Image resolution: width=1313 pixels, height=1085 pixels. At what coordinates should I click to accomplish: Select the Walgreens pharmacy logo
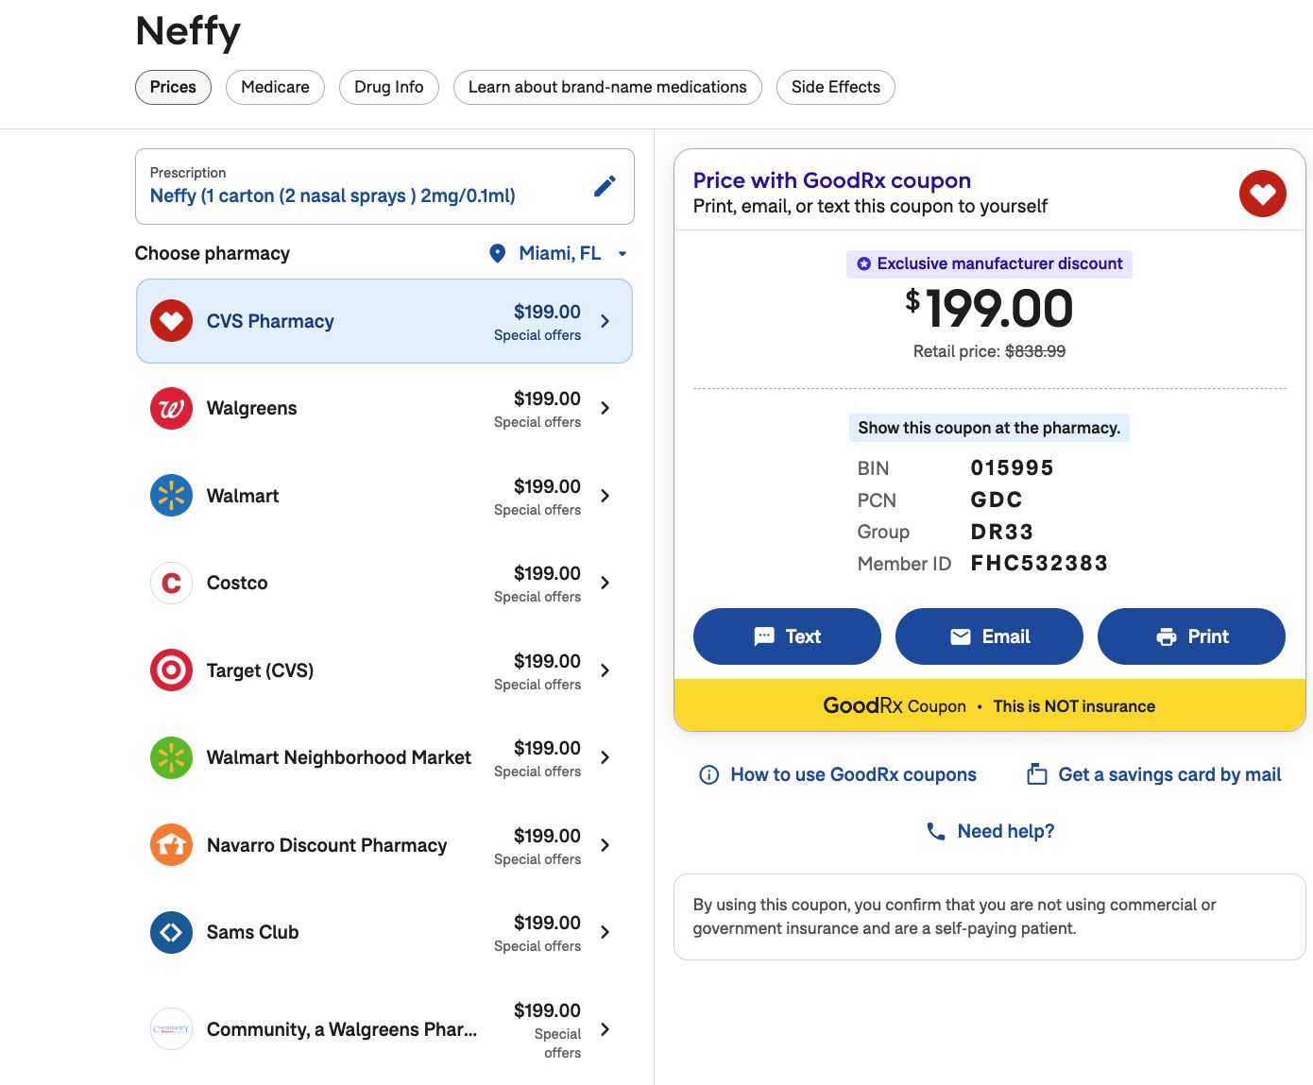point(171,408)
